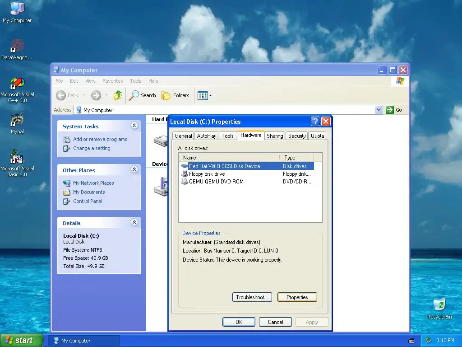Switch to Sharing tab
Viewport: 462px width, 347px height.
point(275,136)
